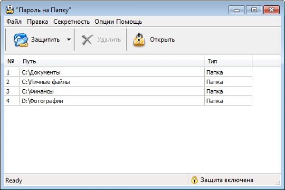Open the Помощь menu
The height and width of the screenshot is (190, 285).
[129, 22]
